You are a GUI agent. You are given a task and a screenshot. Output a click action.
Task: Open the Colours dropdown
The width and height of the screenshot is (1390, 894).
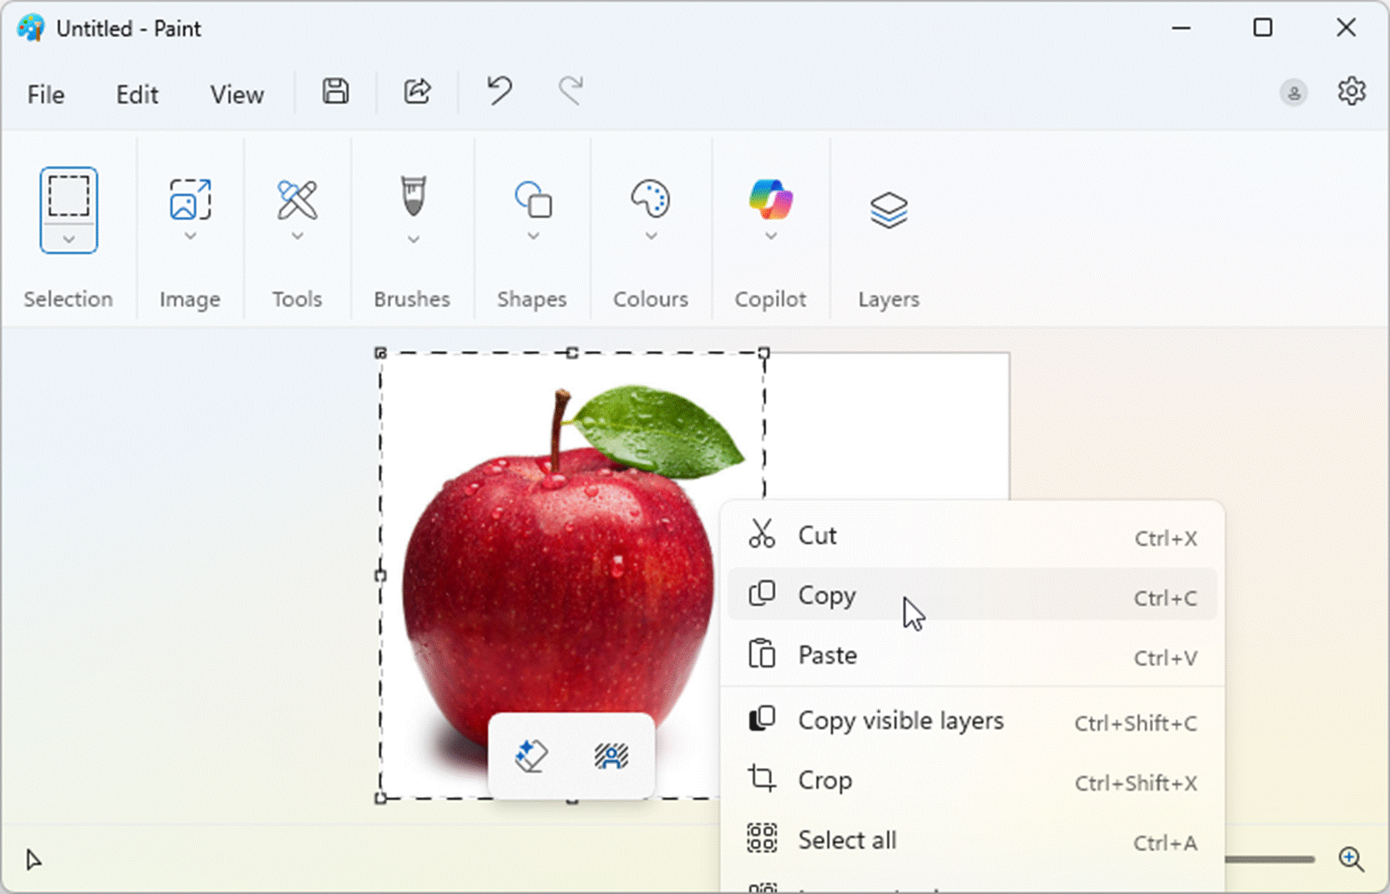click(x=650, y=237)
